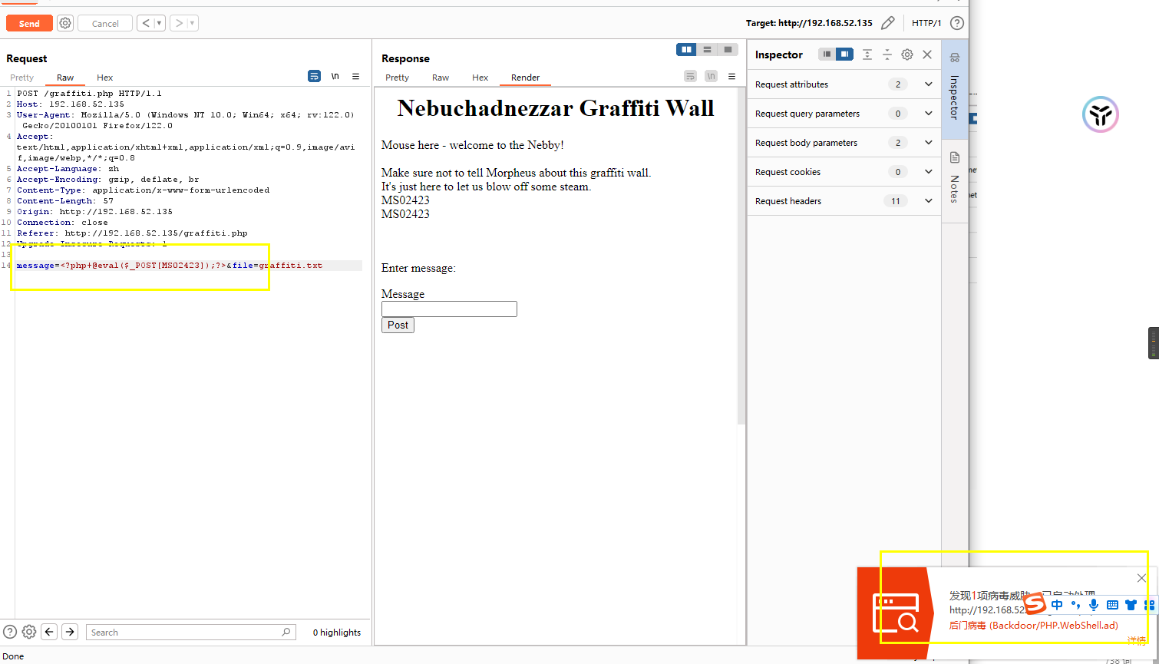1159x664 pixels.
Task: Click the request body line with message payload
Action: [189, 266]
